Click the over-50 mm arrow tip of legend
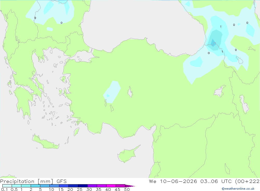This screenshot has height=191, width=260. 130,186
